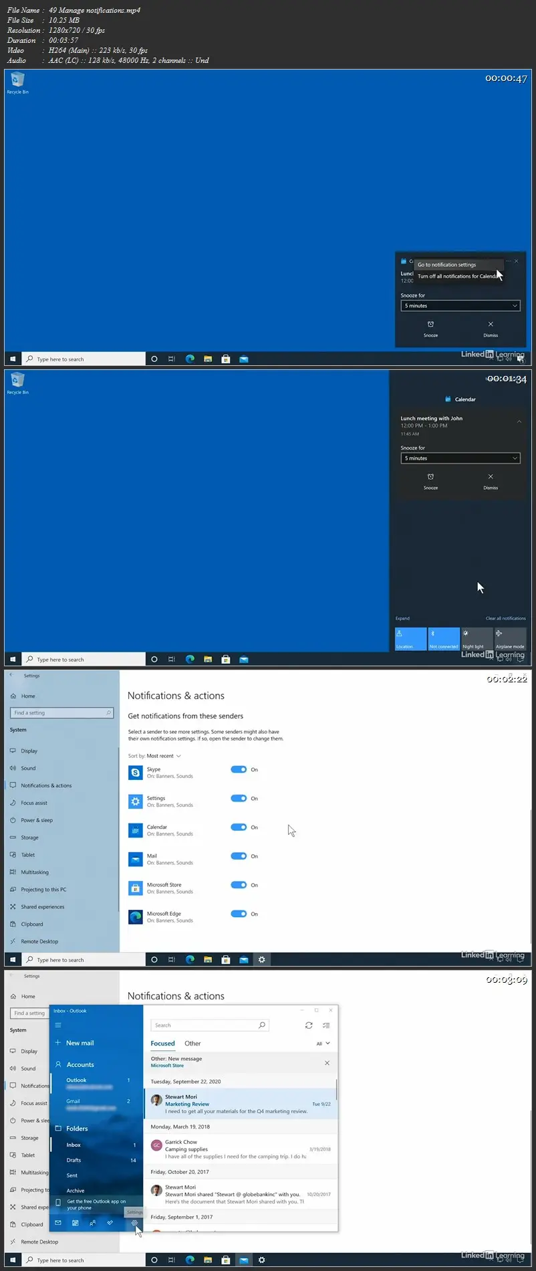The height and width of the screenshot is (1271, 536).
Task: Open People icon in Mail's bottom bar
Action: (93, 1223)
